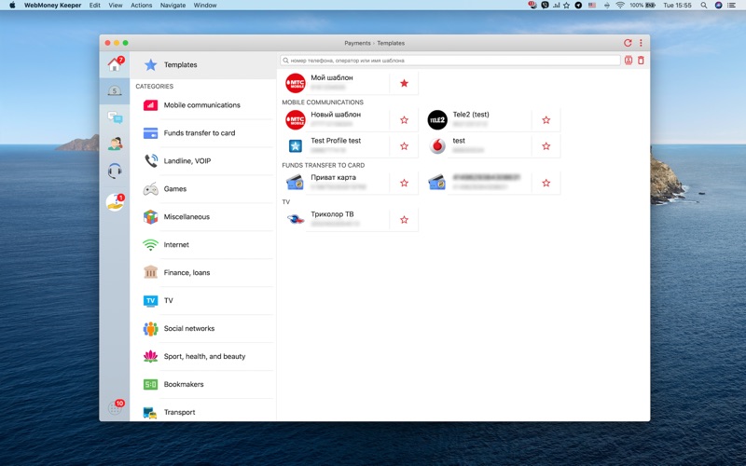Click the red trash delete icon

coord(641,61)
